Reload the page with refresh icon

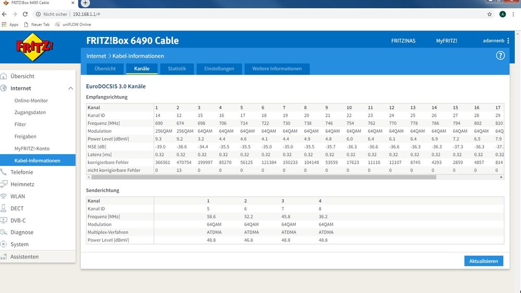pyautogui.click(x=25, y=14)
